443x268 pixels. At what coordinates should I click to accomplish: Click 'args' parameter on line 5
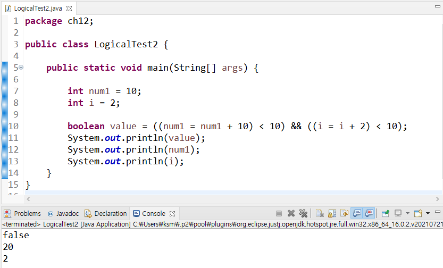(232, 69)
